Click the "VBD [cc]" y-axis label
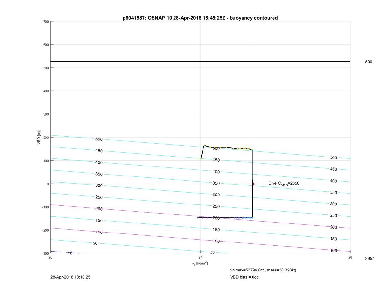Image resolution: width=387 pixels, height=285 pixels. [x=39, y=138]
